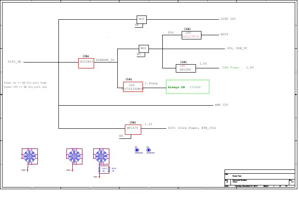Image resolution: width=299 pixels, height=211 pixels.
Task: Click the green Always ON V33PDR box
Action: [187, 87]
